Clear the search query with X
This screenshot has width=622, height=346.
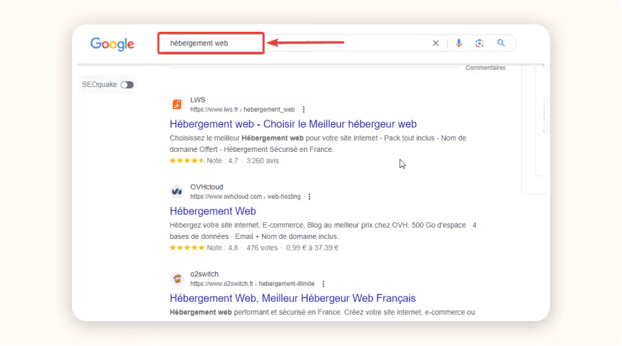pyautogui.click(x=435, y=44)
